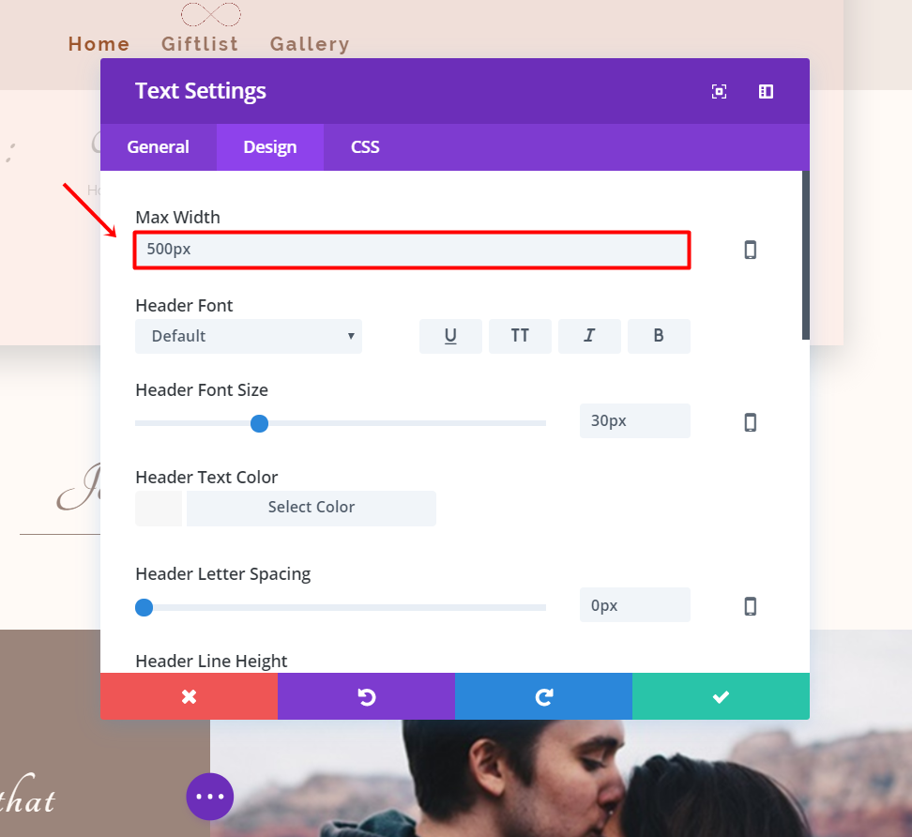
Task: Click the header text color swatch
Action: point(159,508)
